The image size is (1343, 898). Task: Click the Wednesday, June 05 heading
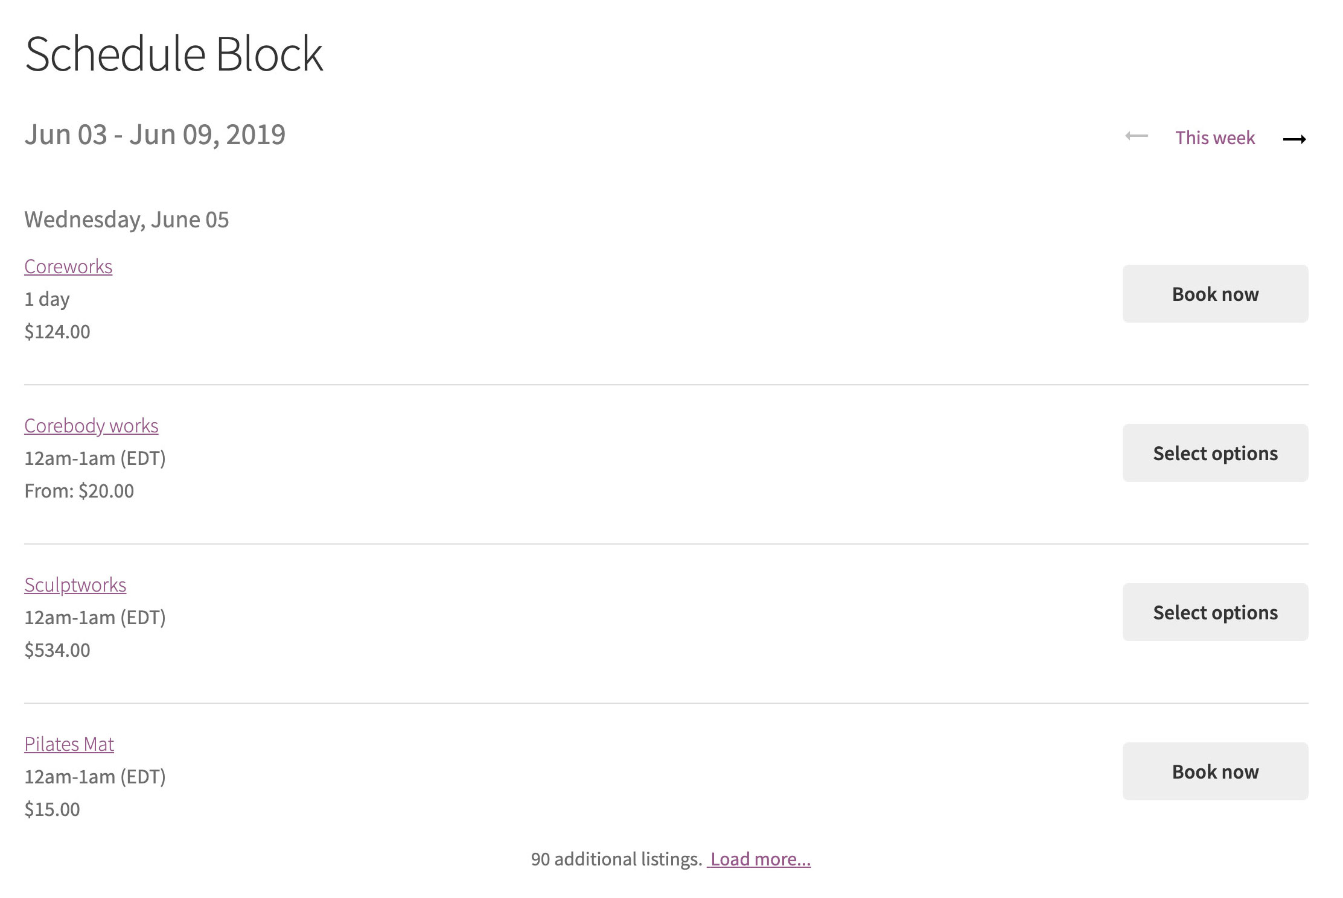point(127,219)
